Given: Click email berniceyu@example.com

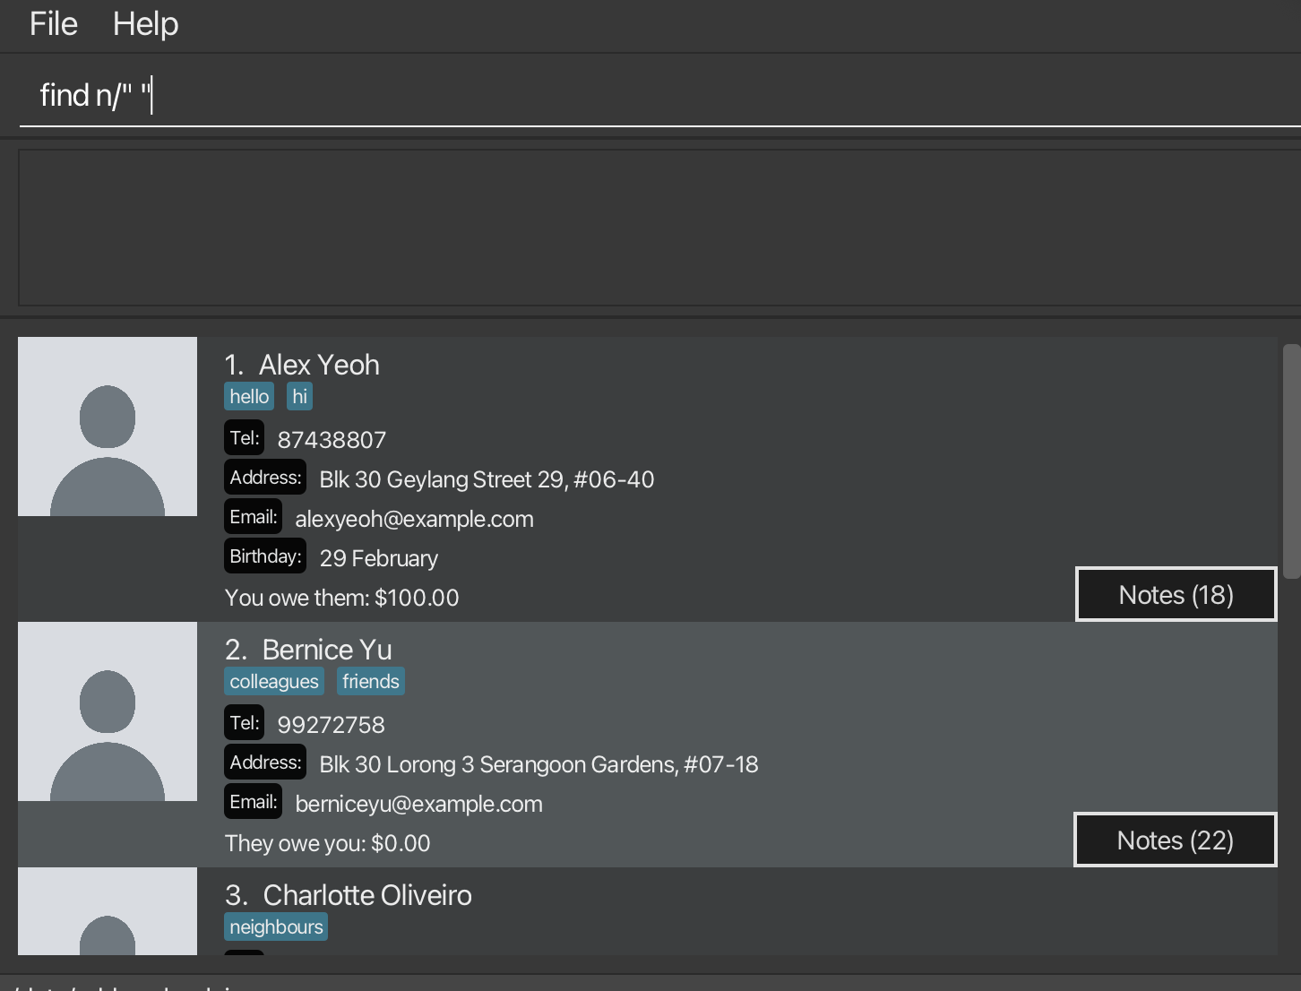Looking at the screenshot, I should [418, 804].
